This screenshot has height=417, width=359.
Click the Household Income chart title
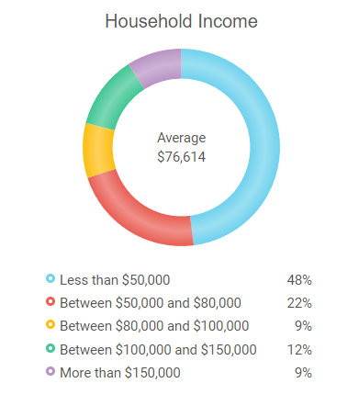point(181,21)
